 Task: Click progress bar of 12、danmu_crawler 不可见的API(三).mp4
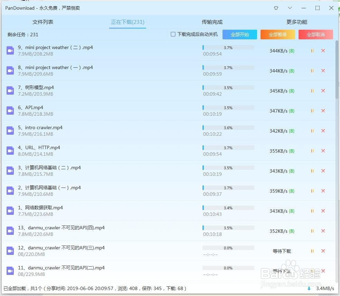point(228,248)
